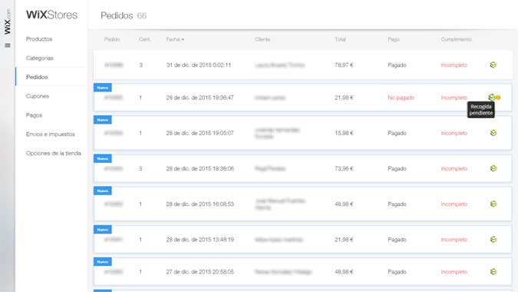Open the Pagos section
The image size is (518, 292).
point(34,115)
